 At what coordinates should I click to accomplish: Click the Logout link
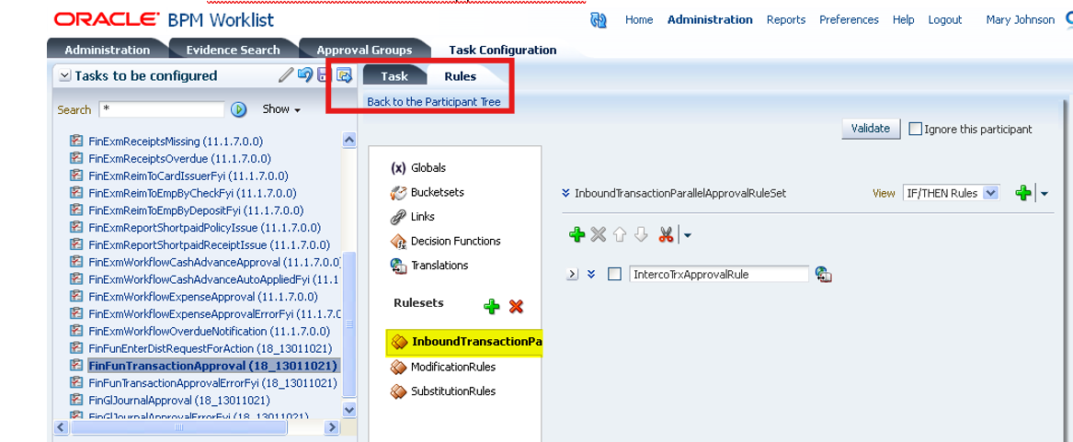click(x=945, y=20)
